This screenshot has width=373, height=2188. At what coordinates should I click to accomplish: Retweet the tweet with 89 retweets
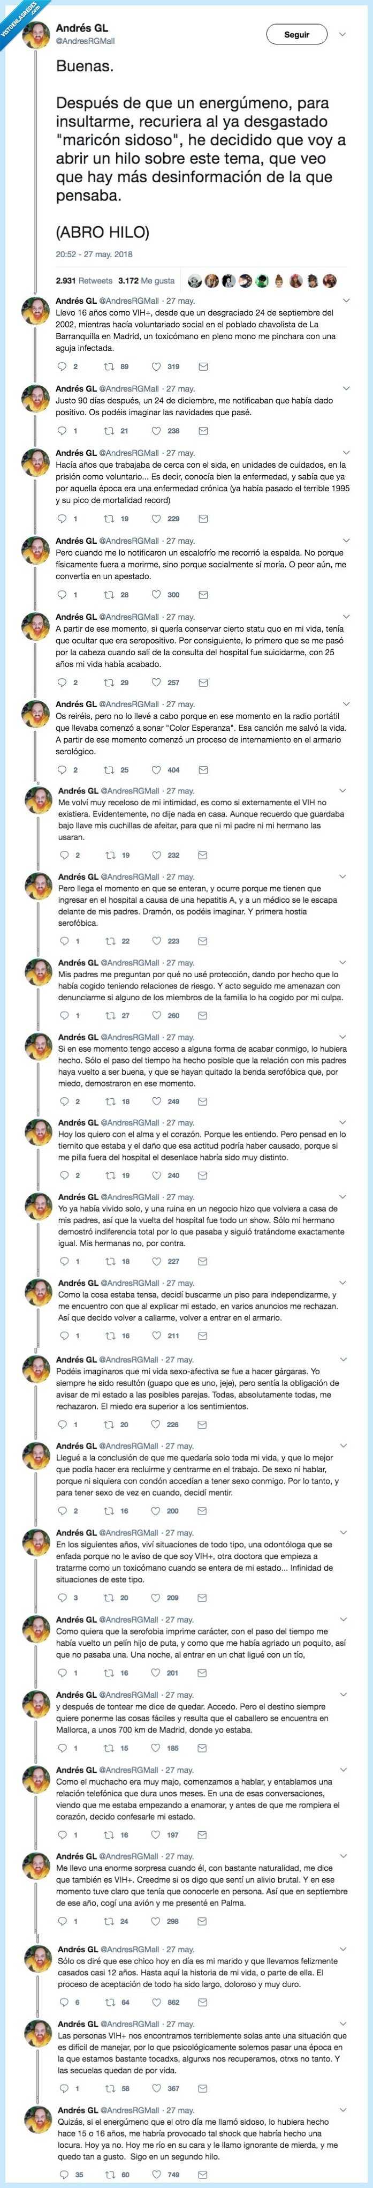(x=109, y=367)
